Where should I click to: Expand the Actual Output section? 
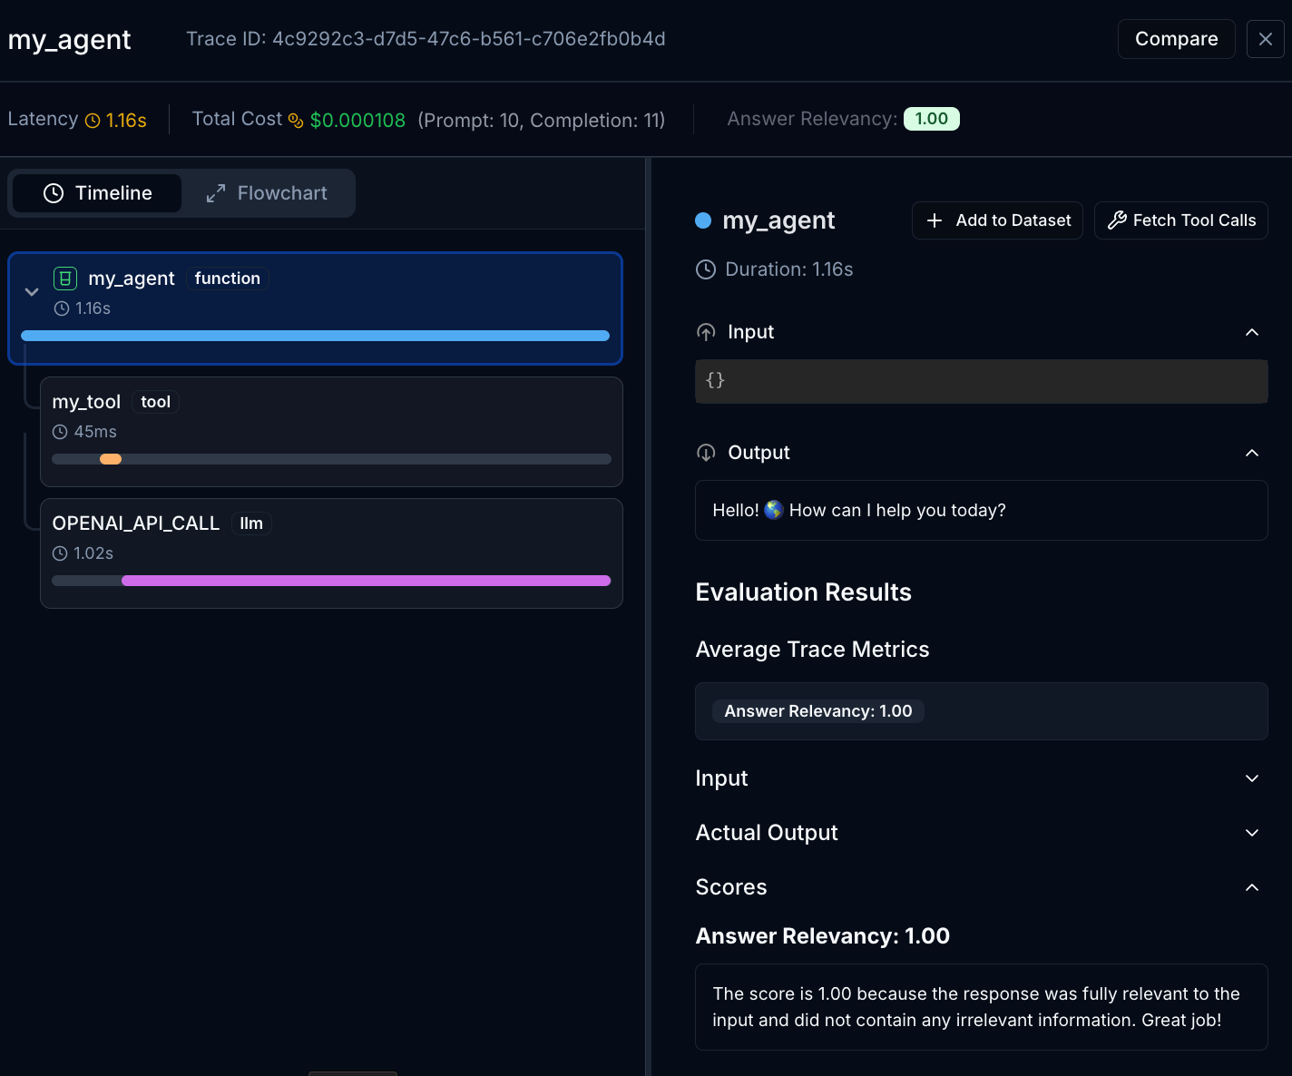point(1252,833)
